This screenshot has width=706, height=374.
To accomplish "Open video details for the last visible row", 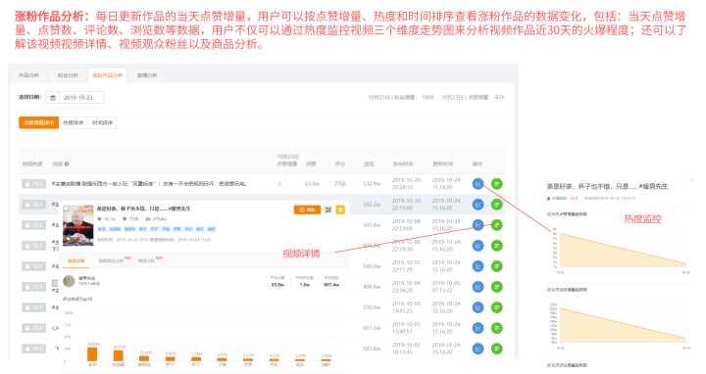I will point(496,349).
